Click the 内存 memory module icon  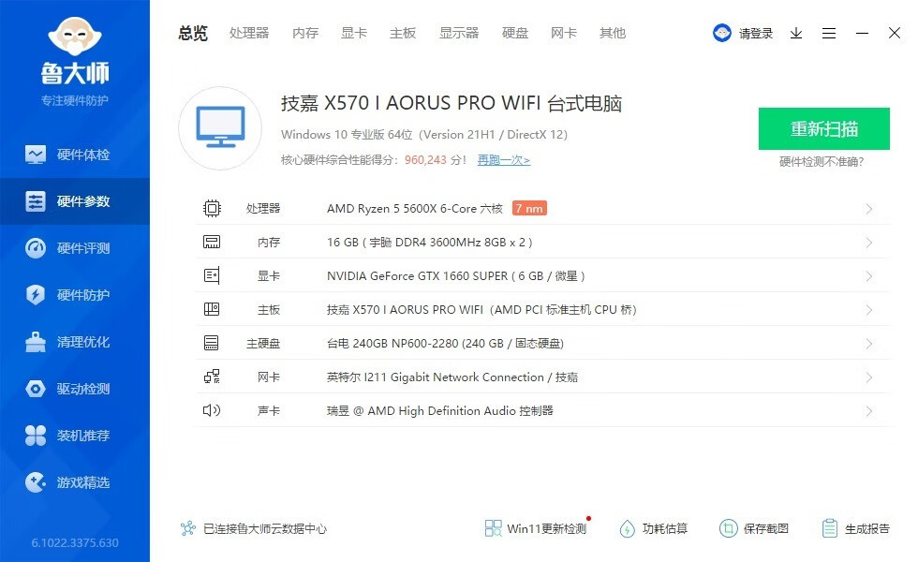[212, 242]
